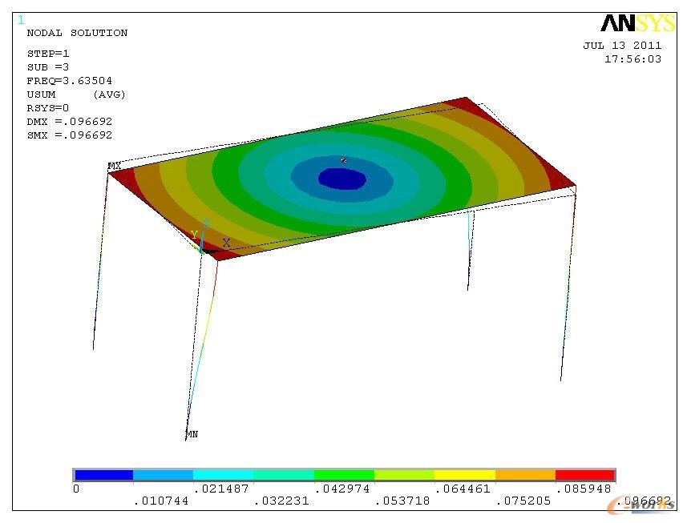Viewport: 683px width, 523px height.
Task: Select the FREQ=3.63504 label
Action: [x=69, y=81]
